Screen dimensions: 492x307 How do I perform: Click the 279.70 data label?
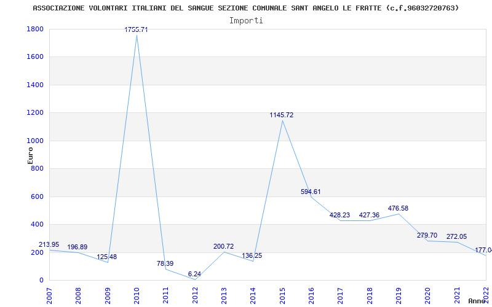(x=427, y=235)
